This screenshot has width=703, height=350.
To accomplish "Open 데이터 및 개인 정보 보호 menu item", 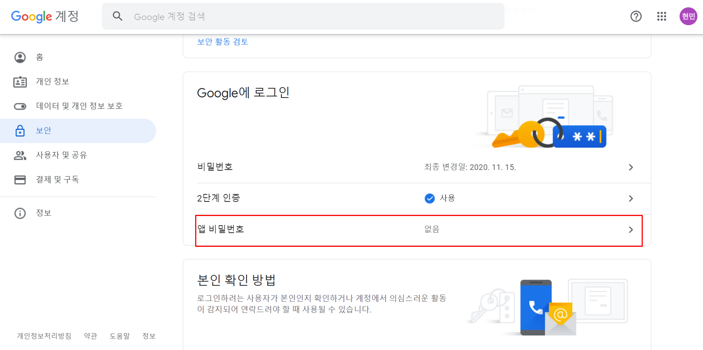I will [78, 106].
